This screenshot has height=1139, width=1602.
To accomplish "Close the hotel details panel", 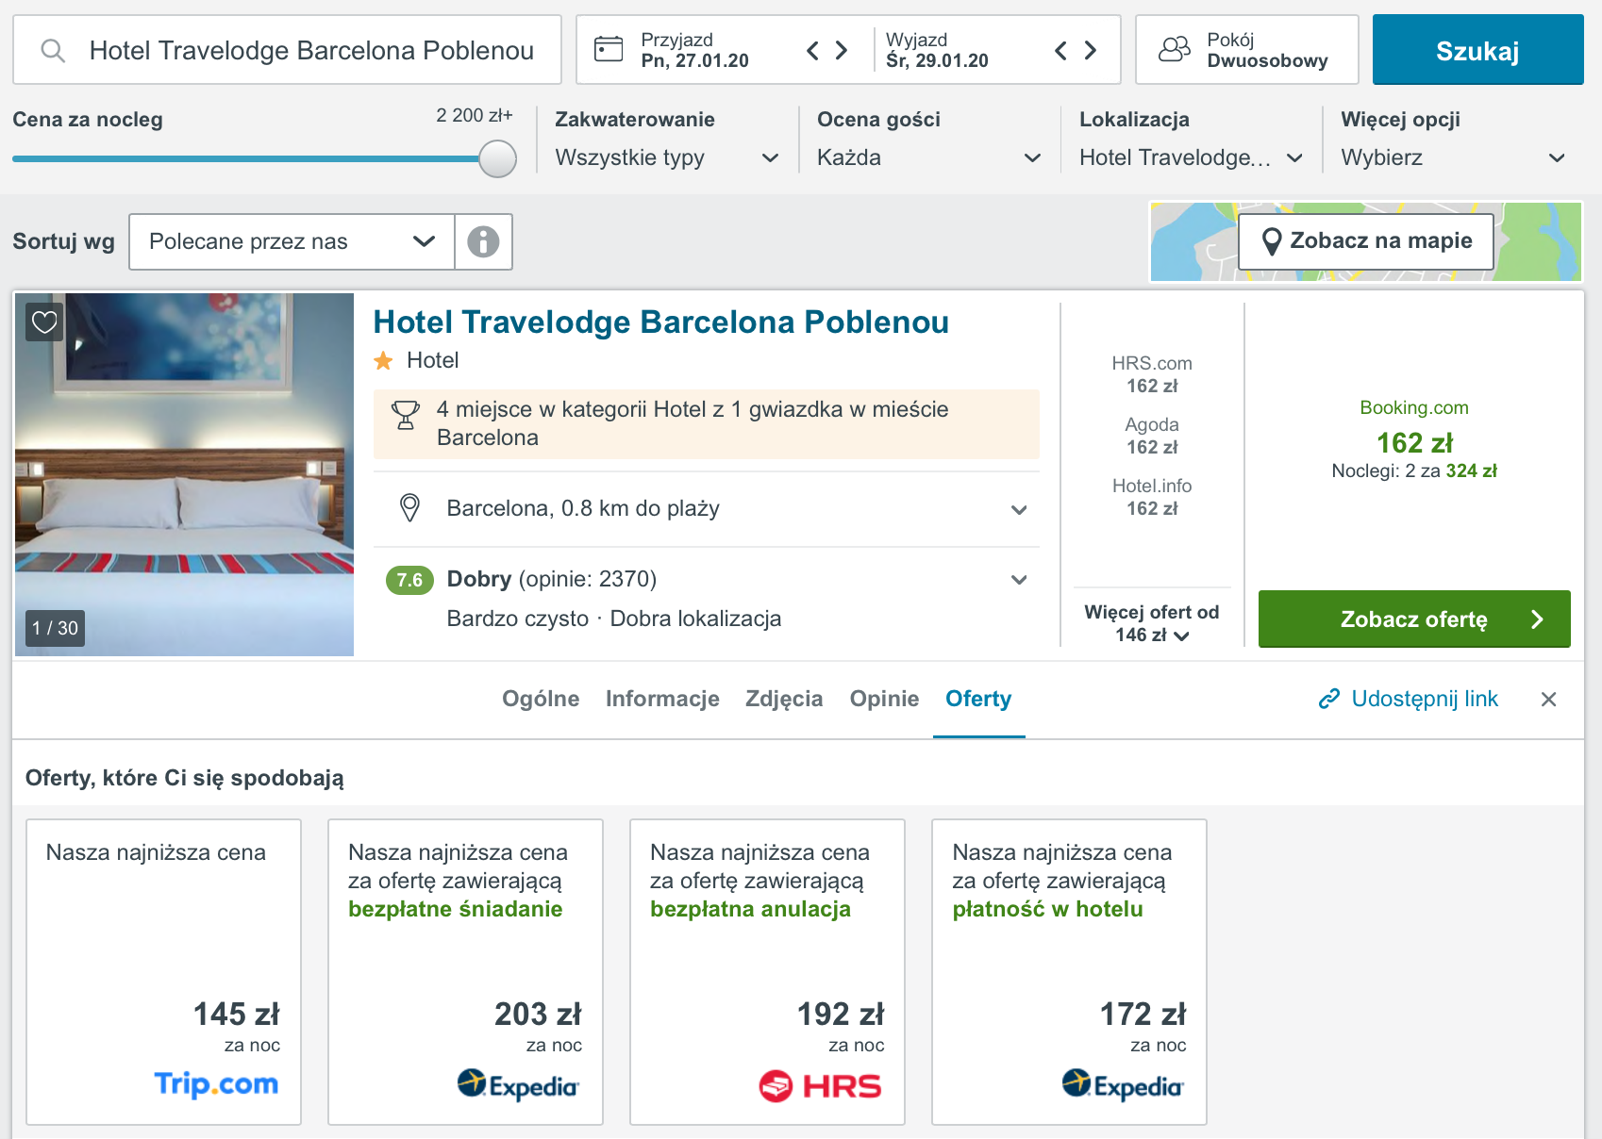I will pyautogui.click(x=1548, y=699).
